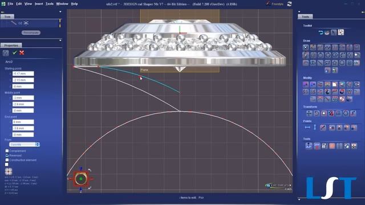Screen dimensions: 365x205
Task: Click the white page icon in Modify section
Action: click(335, 84)
